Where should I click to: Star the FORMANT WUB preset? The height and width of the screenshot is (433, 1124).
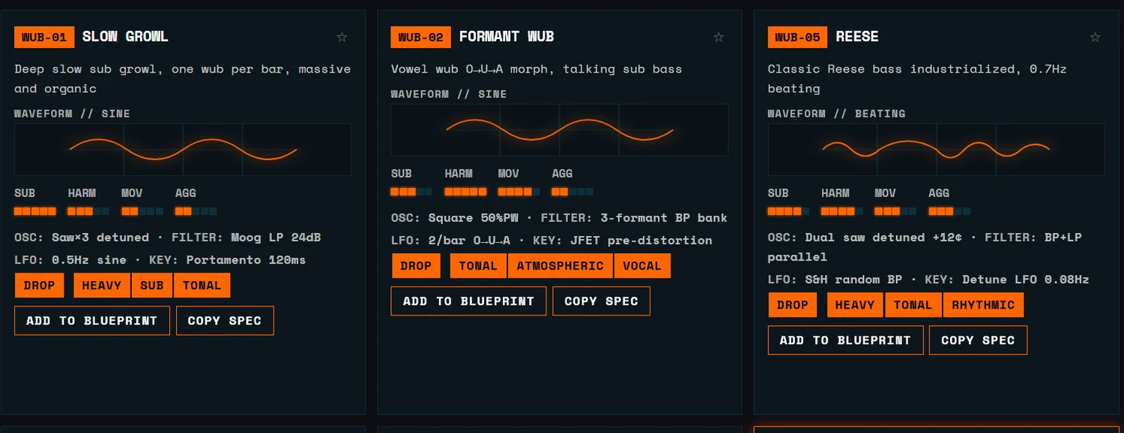click(719, 37)
